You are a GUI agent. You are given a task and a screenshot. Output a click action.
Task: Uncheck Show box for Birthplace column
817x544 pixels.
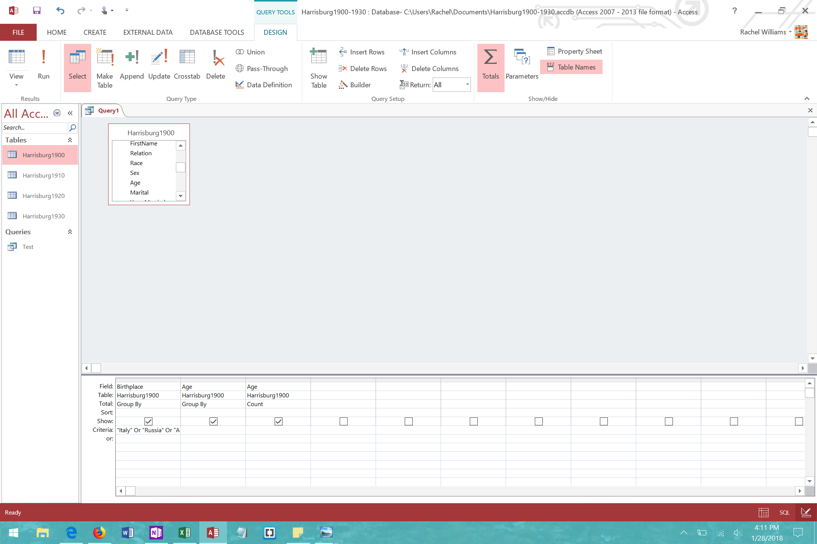pyautogui.click(x=148, y=421)
